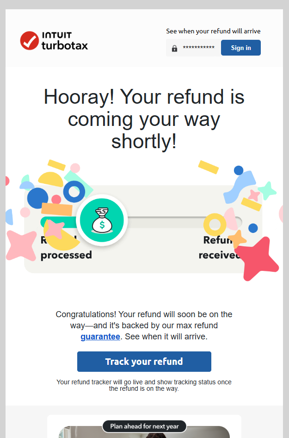This screenshot has width=289, height=438.
Task: Click the Refund processed label
Action: pos(66,248)
